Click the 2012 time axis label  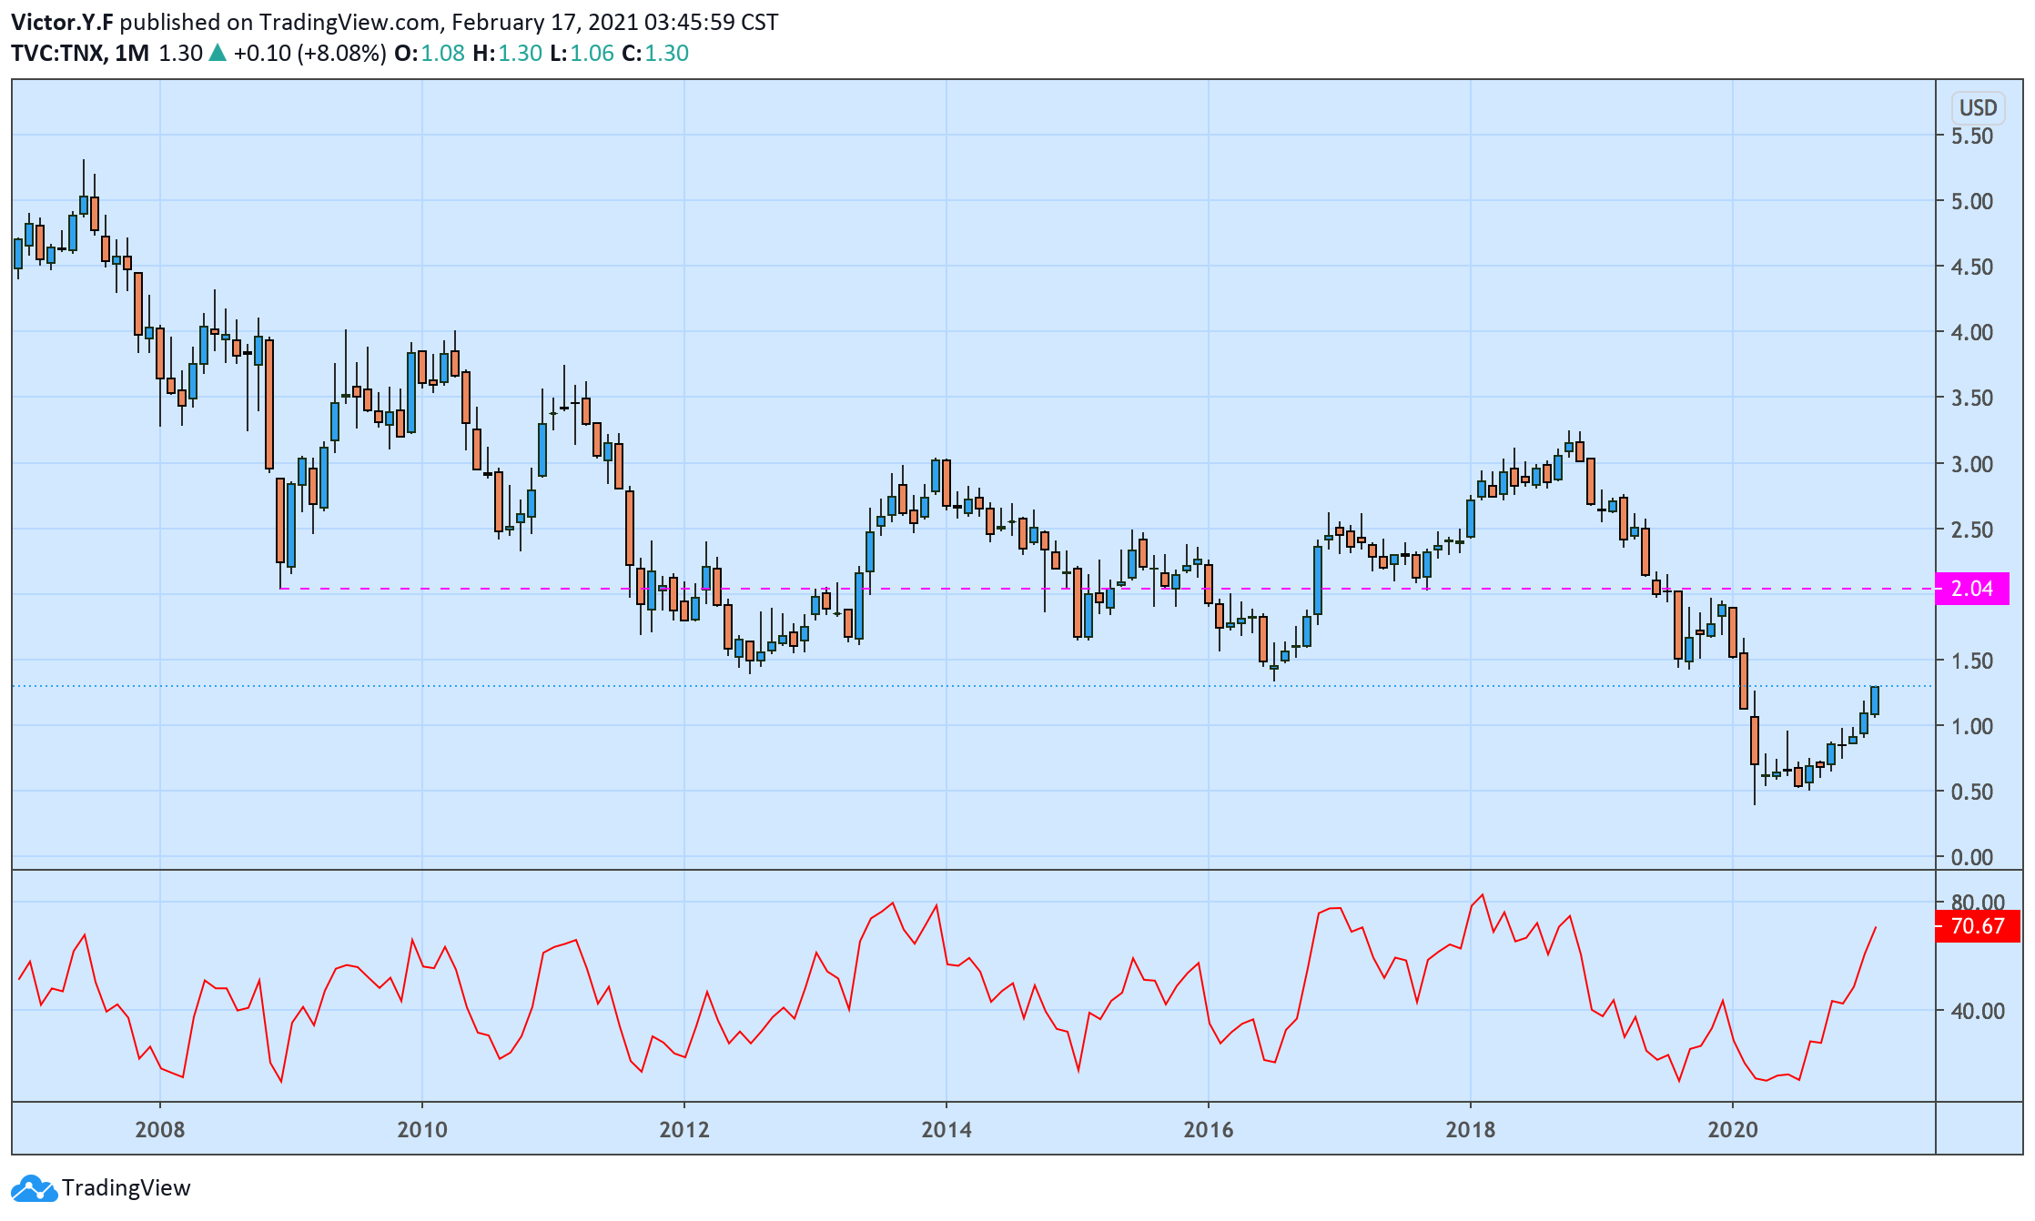[684, 1129]
